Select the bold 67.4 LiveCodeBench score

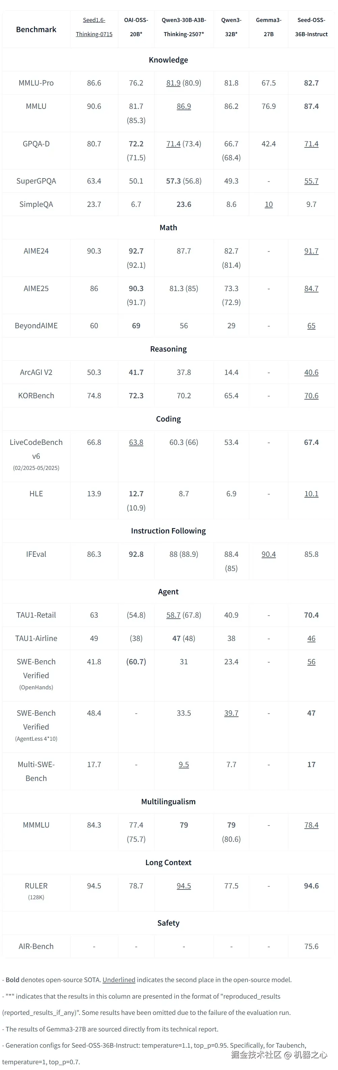point(311,443)
